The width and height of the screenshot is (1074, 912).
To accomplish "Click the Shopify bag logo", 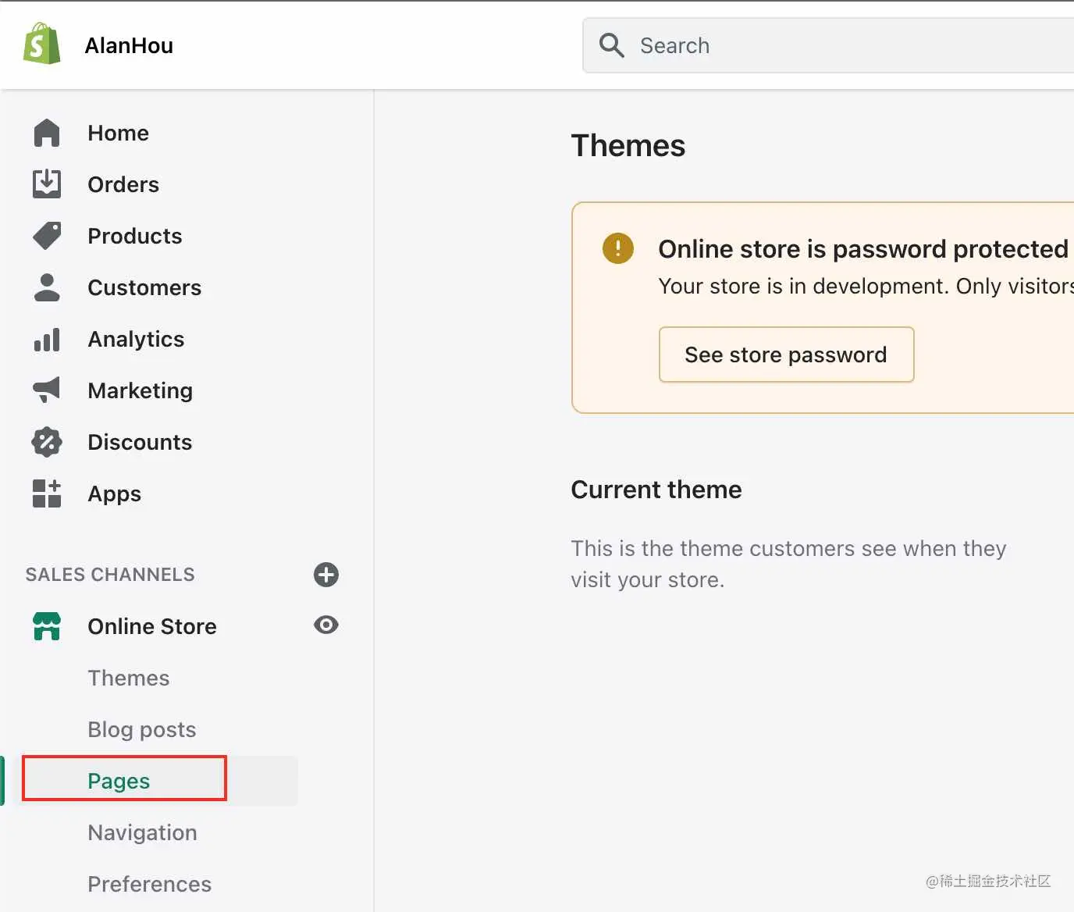I will coord(42,44).
